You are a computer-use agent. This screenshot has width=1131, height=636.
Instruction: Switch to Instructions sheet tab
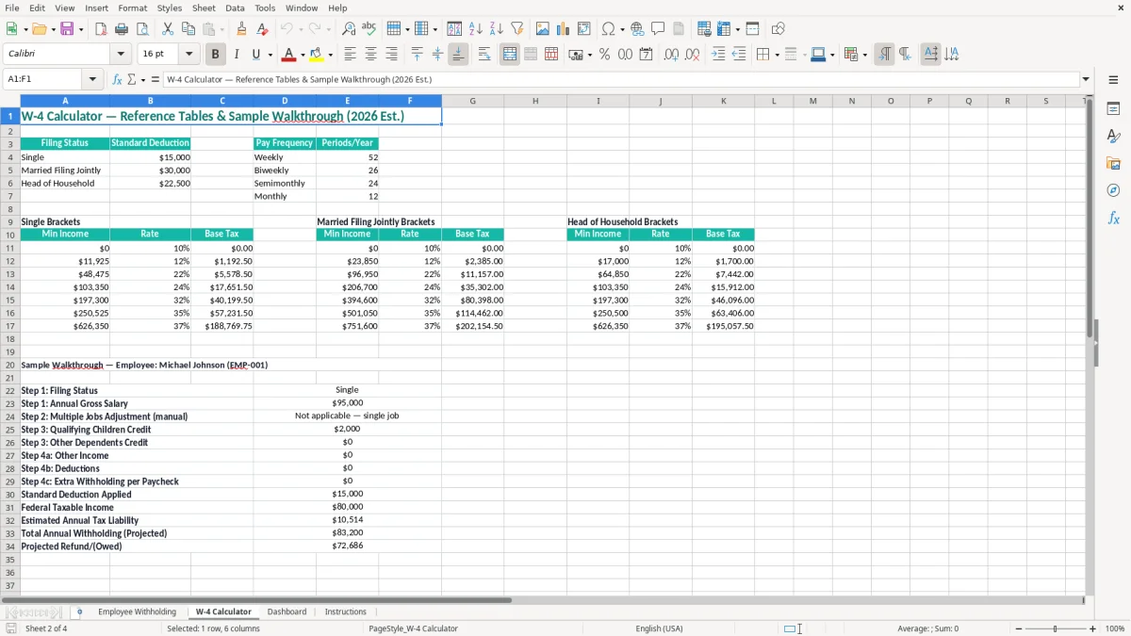(x=346, y=612)
